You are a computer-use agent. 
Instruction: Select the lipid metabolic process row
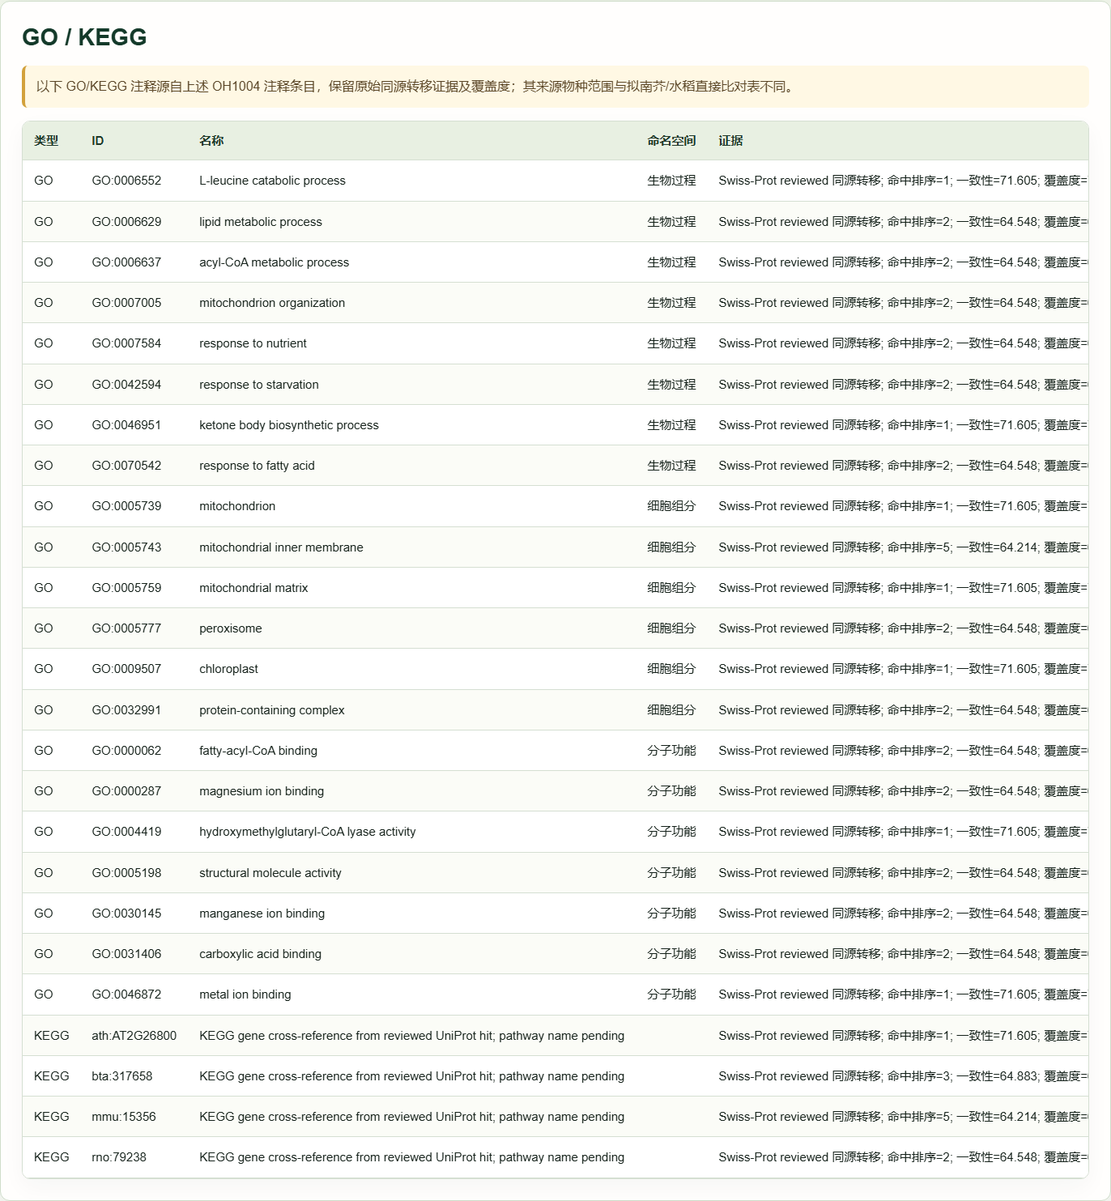pyautogui.click(x=555, y=222)
